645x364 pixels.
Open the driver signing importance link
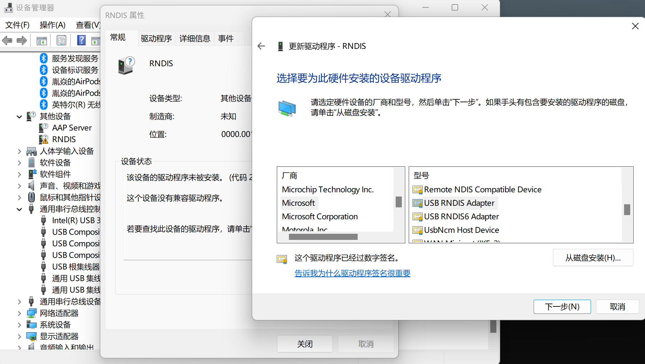click(352, 273)
